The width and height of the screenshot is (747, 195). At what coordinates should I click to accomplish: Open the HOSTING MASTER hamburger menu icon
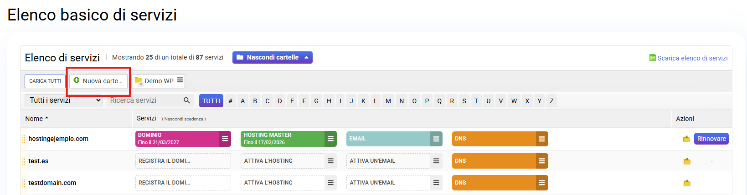(x=330, y=139)
